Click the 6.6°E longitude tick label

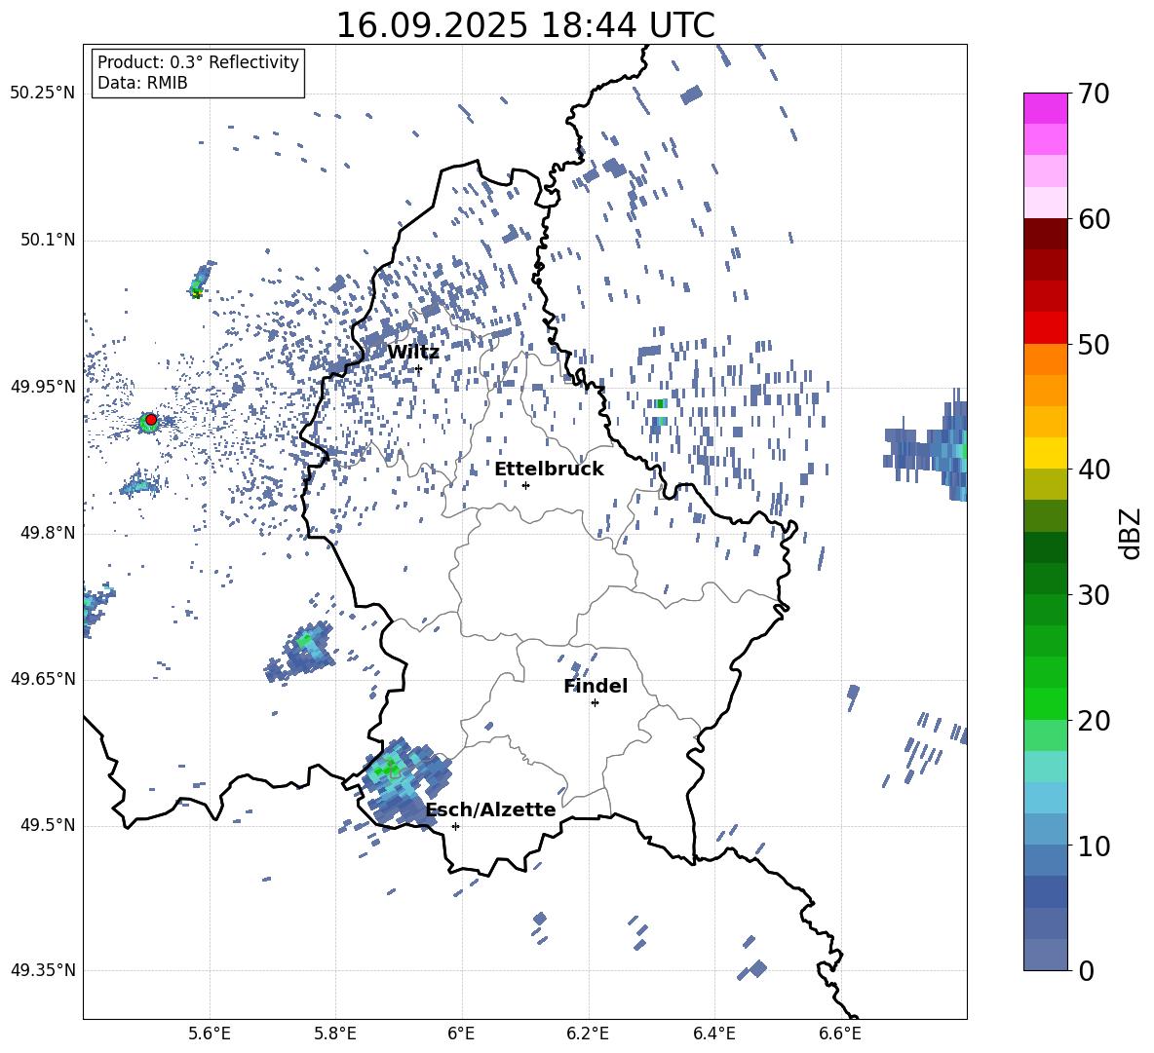840,1034
